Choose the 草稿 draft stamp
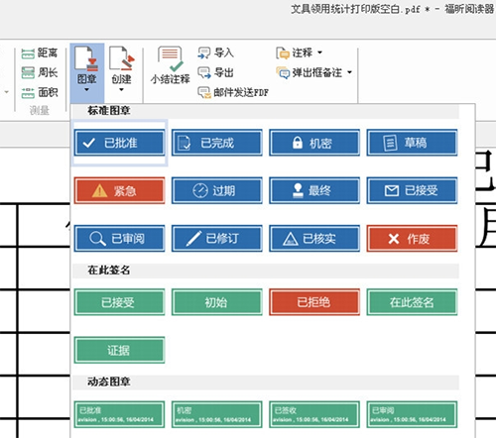496x438 pixels. [x=412, y=143]
